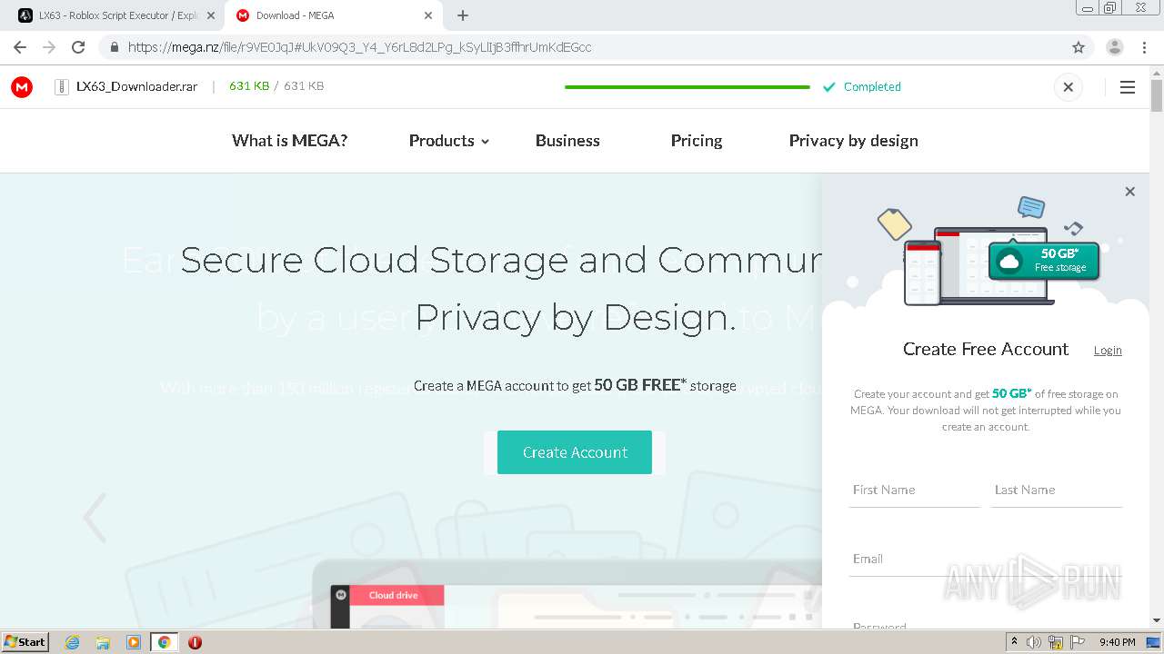1164x654 pixels.
Task: Open the Business page
Action: 567,141
